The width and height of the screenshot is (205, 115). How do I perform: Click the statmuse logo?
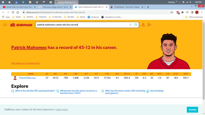coord(21,25)
